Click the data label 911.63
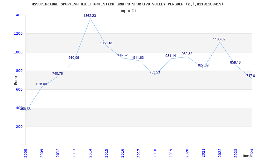This screenshot has width=255, height=159. [x=138, y=58]
